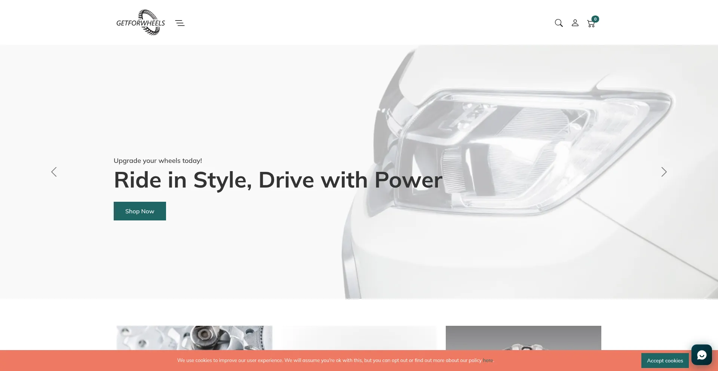
Task: Click the Shop Now button
Action: [x=140, y=211]
